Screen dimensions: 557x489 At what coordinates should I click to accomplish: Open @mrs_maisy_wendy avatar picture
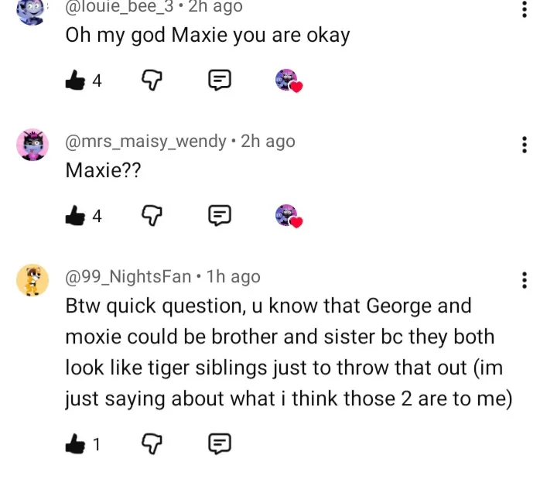click(x=32, y=145)
